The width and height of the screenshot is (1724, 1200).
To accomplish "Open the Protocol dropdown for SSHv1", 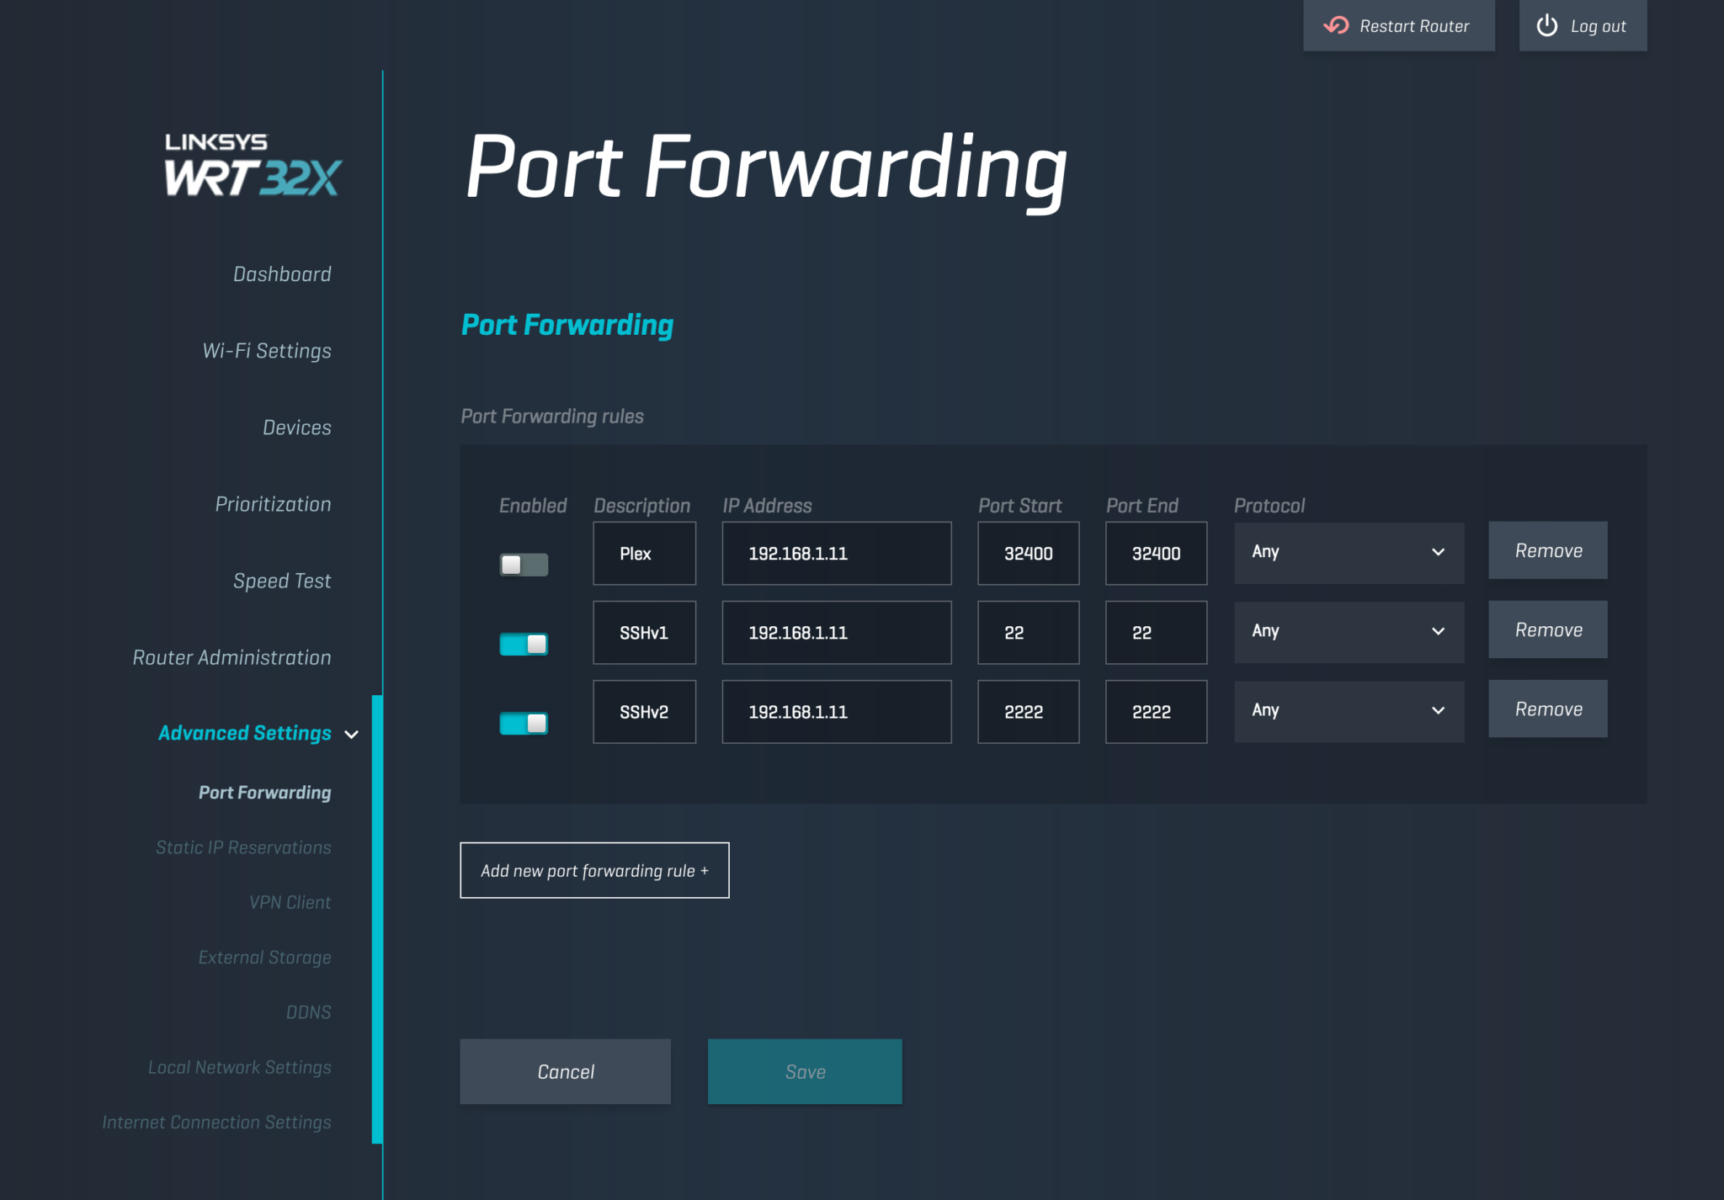I will coord(1349,632).
